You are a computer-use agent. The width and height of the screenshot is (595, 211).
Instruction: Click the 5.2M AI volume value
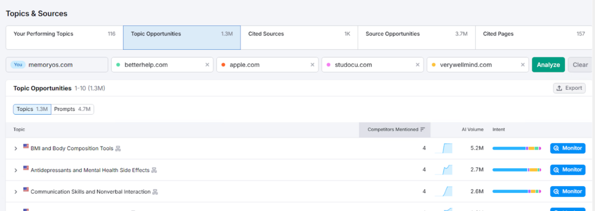point(477,148)
